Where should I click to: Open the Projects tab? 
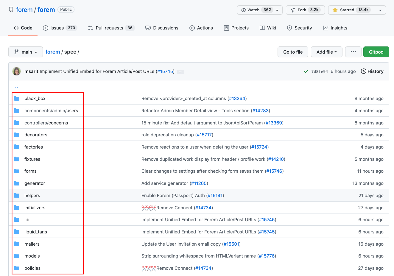click(x=236, y=28)
